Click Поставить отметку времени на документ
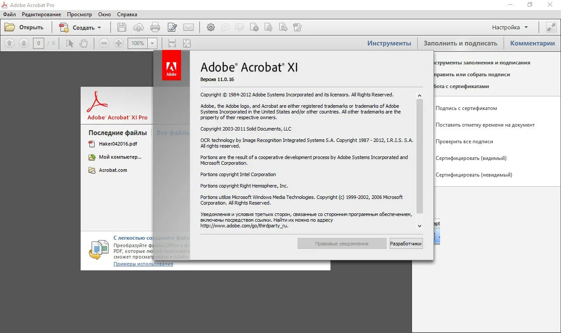561x333 pixels. click(x=485, y=125)
